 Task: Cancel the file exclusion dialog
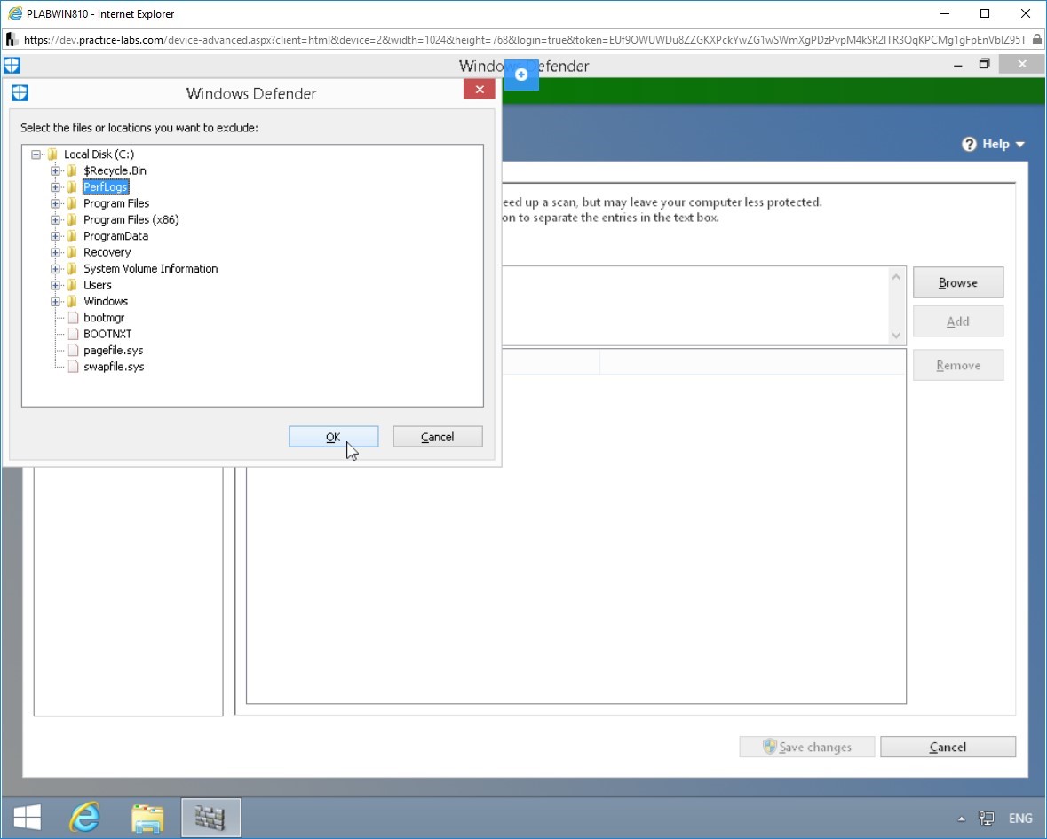pyautogui.click(x=438, y=437)
